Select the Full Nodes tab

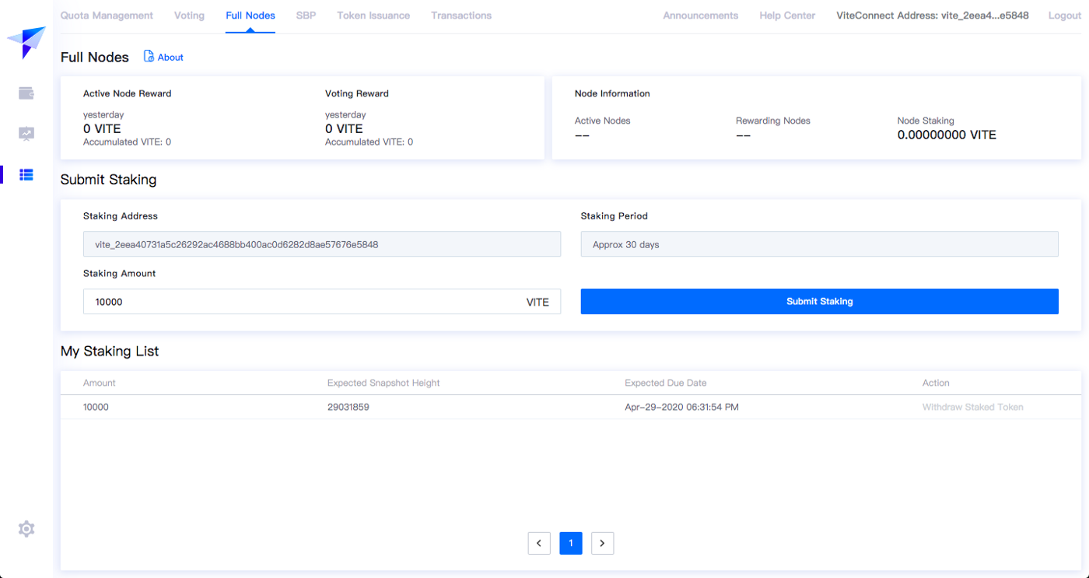250,16
